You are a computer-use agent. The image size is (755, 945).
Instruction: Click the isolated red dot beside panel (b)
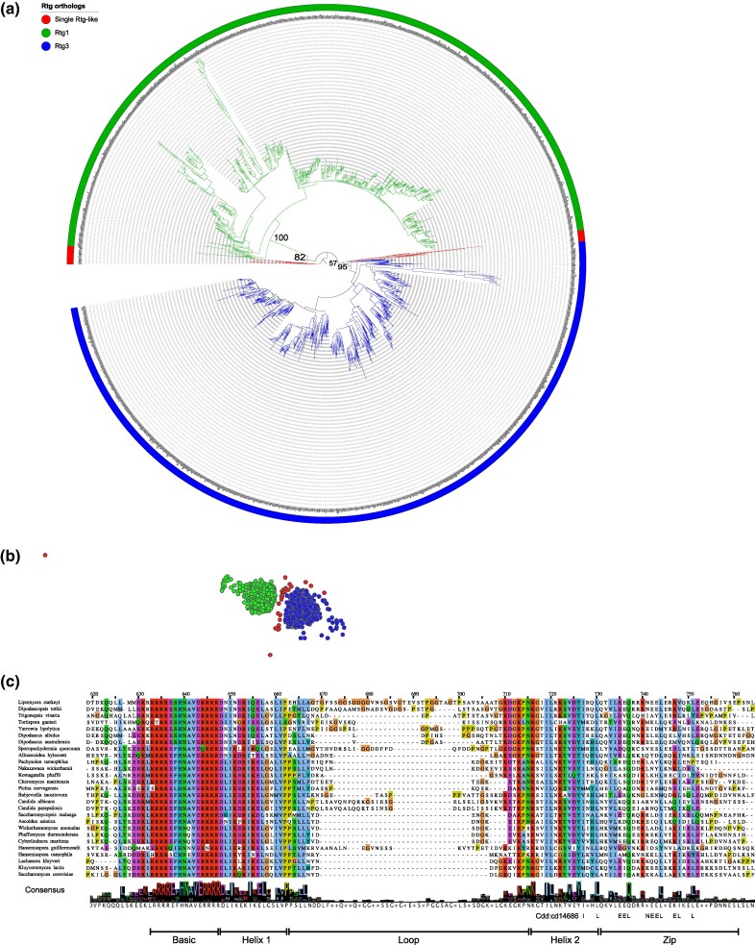pyautogui.click(x=46, y=555)
